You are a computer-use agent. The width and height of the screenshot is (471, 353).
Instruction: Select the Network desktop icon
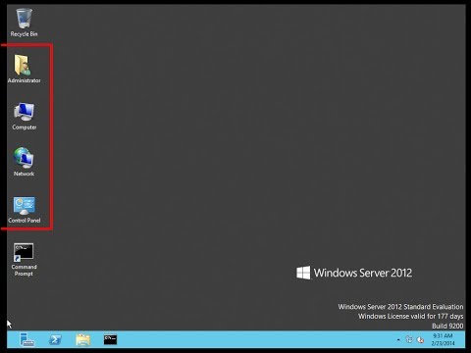click(24, 162)
